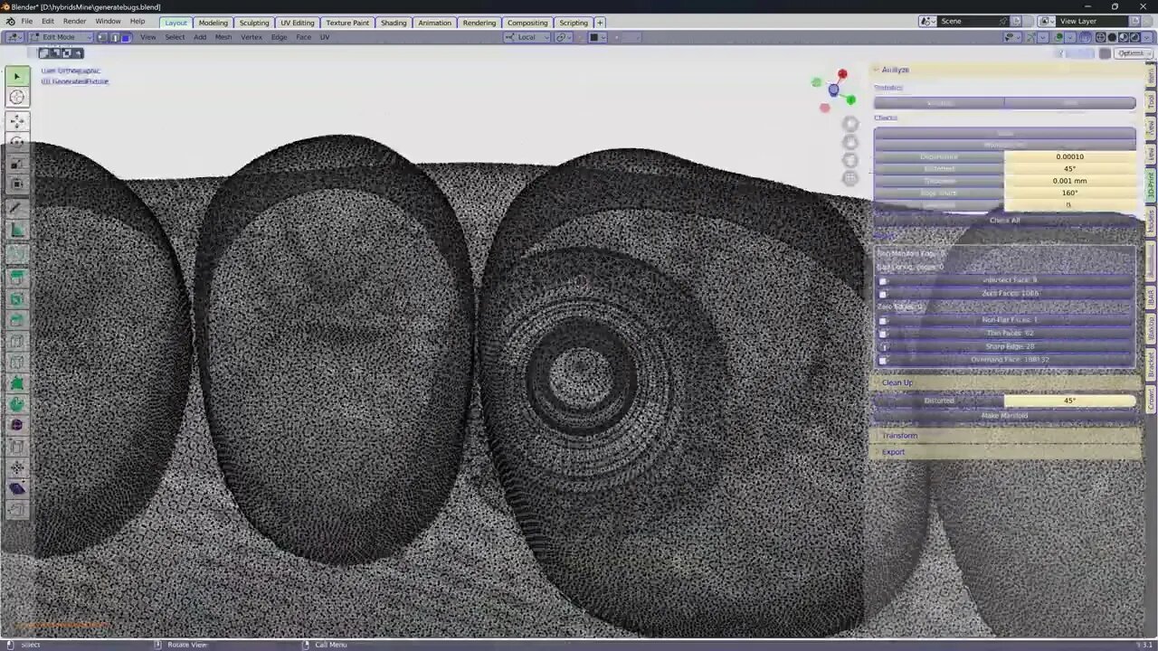Open the Edit Mode dropdown
Screen dimensions: 1158x651
pyautogui.click(x=60, y=37)
